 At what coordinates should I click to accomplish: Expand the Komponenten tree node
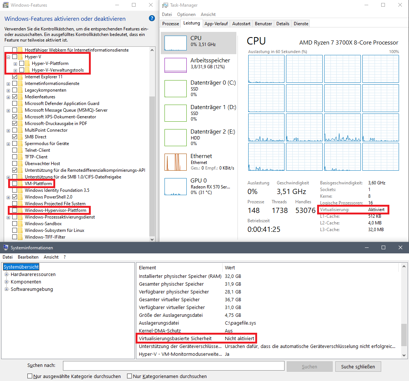tap(7, 282)
